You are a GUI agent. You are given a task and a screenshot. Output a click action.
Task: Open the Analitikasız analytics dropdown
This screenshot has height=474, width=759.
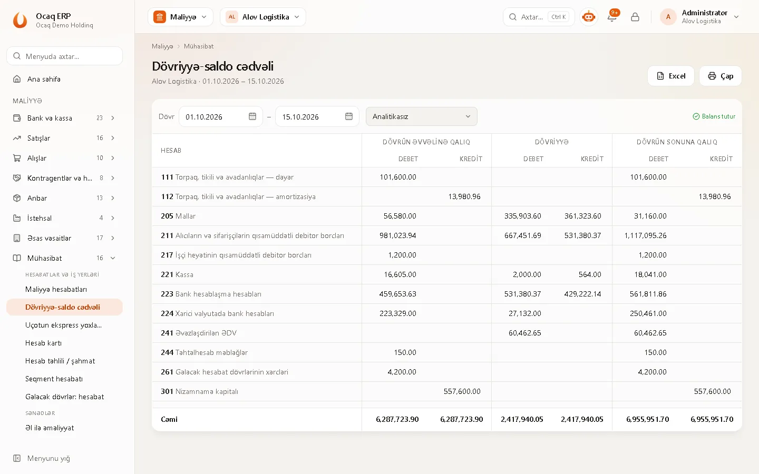[x=422, y=116]
